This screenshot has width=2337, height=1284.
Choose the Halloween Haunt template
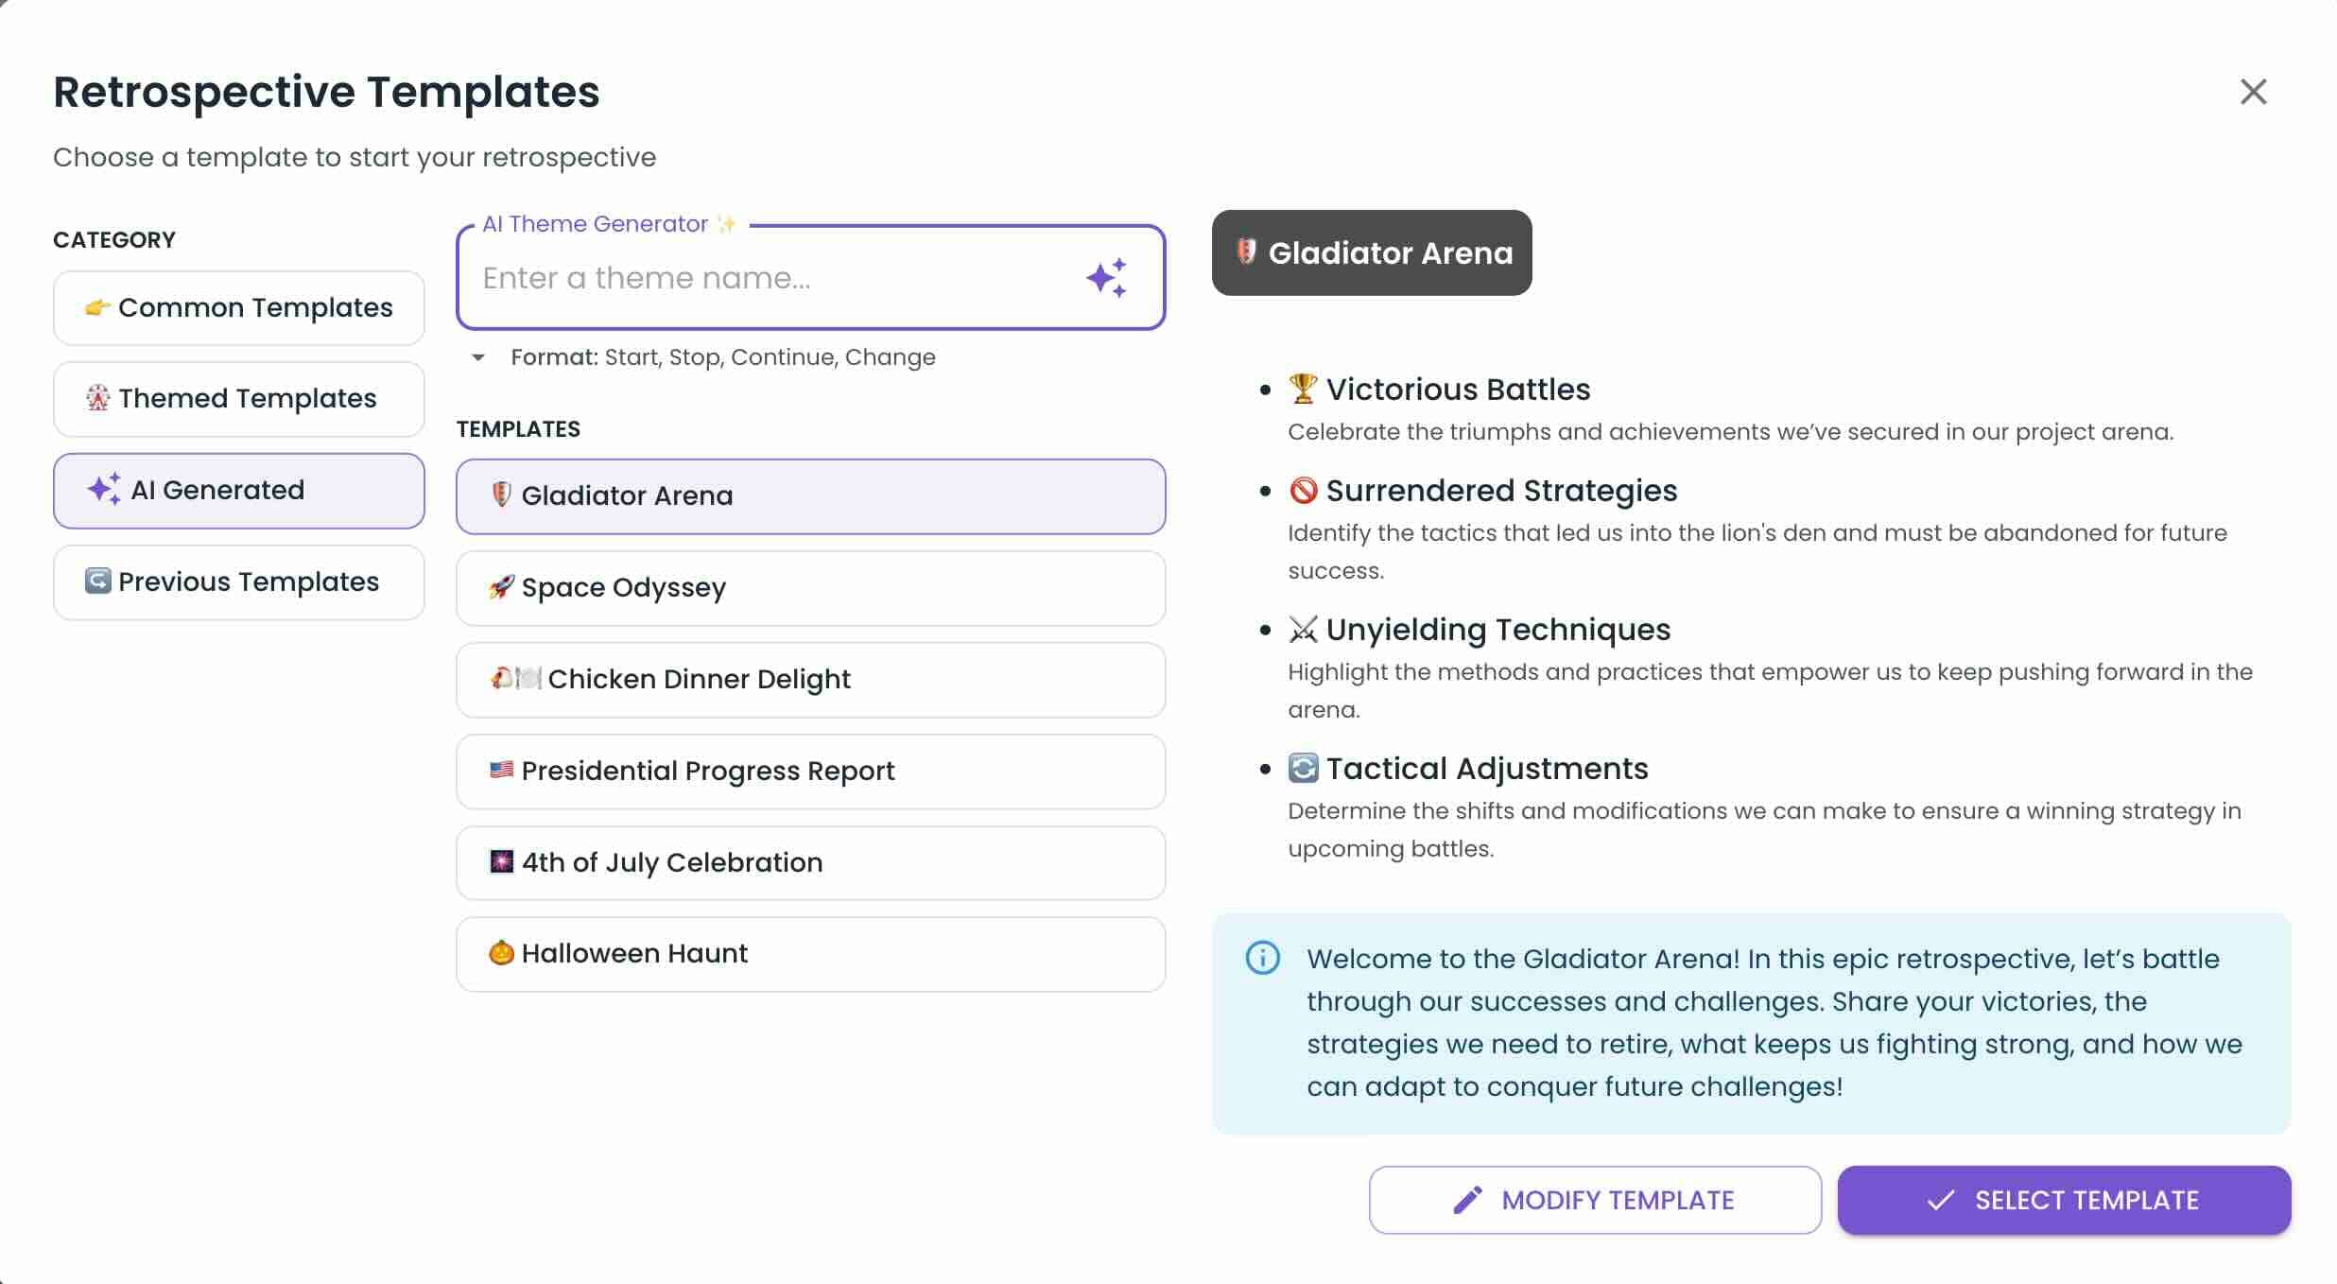pyautogui.click(x=810, y=954)
